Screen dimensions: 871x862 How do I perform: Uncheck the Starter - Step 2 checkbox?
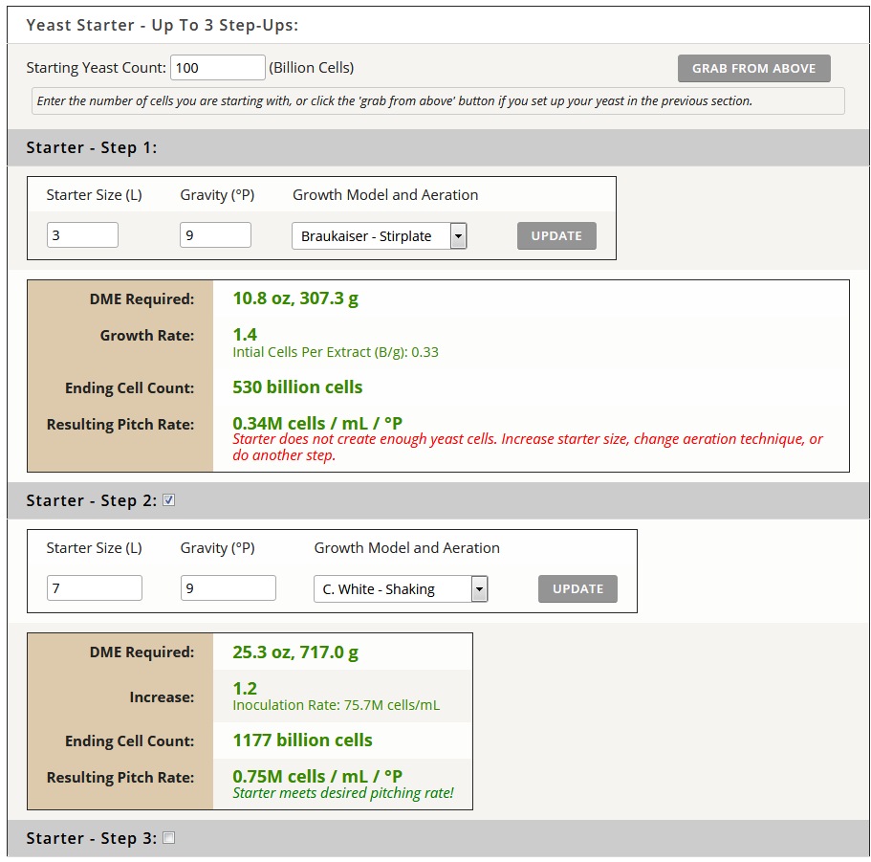169,499
